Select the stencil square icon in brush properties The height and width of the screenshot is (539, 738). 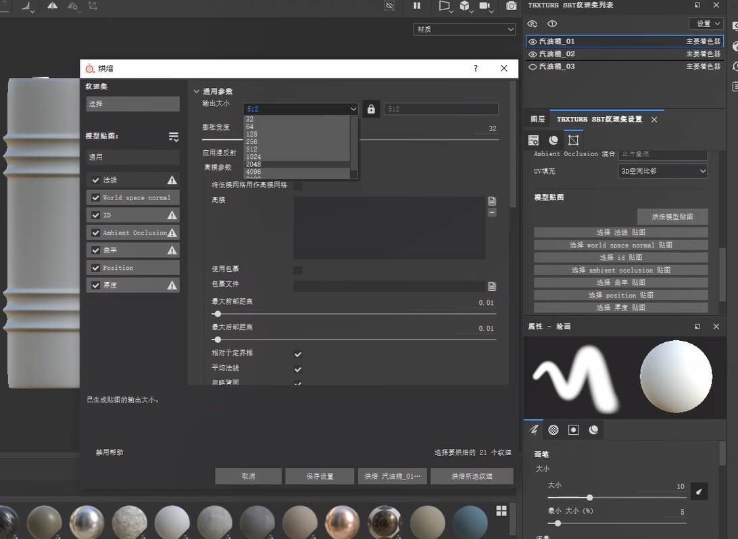click(573, 429)
